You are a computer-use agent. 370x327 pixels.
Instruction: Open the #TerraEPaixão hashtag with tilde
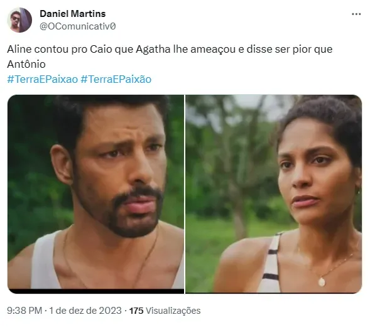[x=116, y=79]
